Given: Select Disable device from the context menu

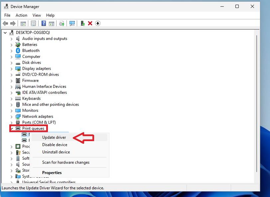Looking at the screenshot, I should 55,145.
